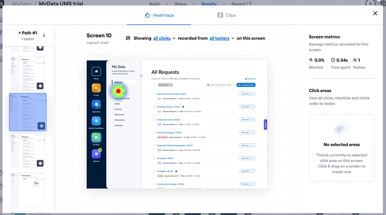Open the Results step in background breadcrumb
Viewport: 386px width, 215px height.
click(x=209, y=4)
